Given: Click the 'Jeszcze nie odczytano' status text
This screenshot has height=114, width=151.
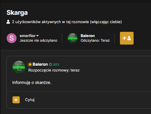Looking at the screenshot, I should [x=38, y=41].
